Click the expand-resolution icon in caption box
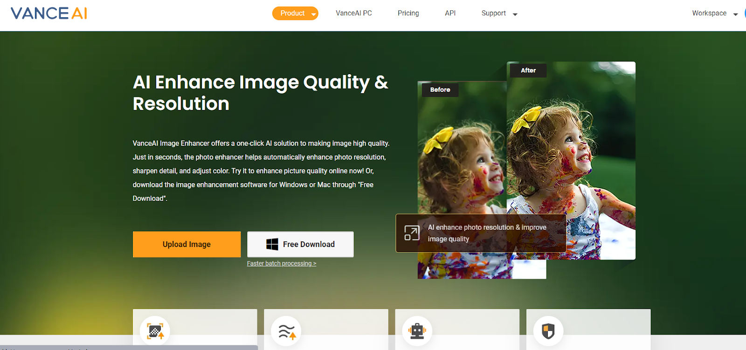The width and height of the screenshot is (746, 350). click(x=412, y=233)
